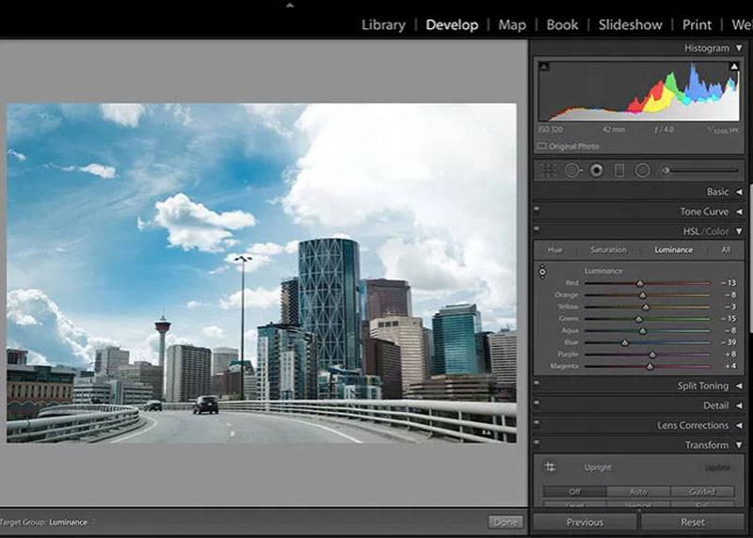The height and width of the screenshot is (538, 753).
Task: Toggle the shadow clipping indicator in histogram
Action: tap(543, 67)
